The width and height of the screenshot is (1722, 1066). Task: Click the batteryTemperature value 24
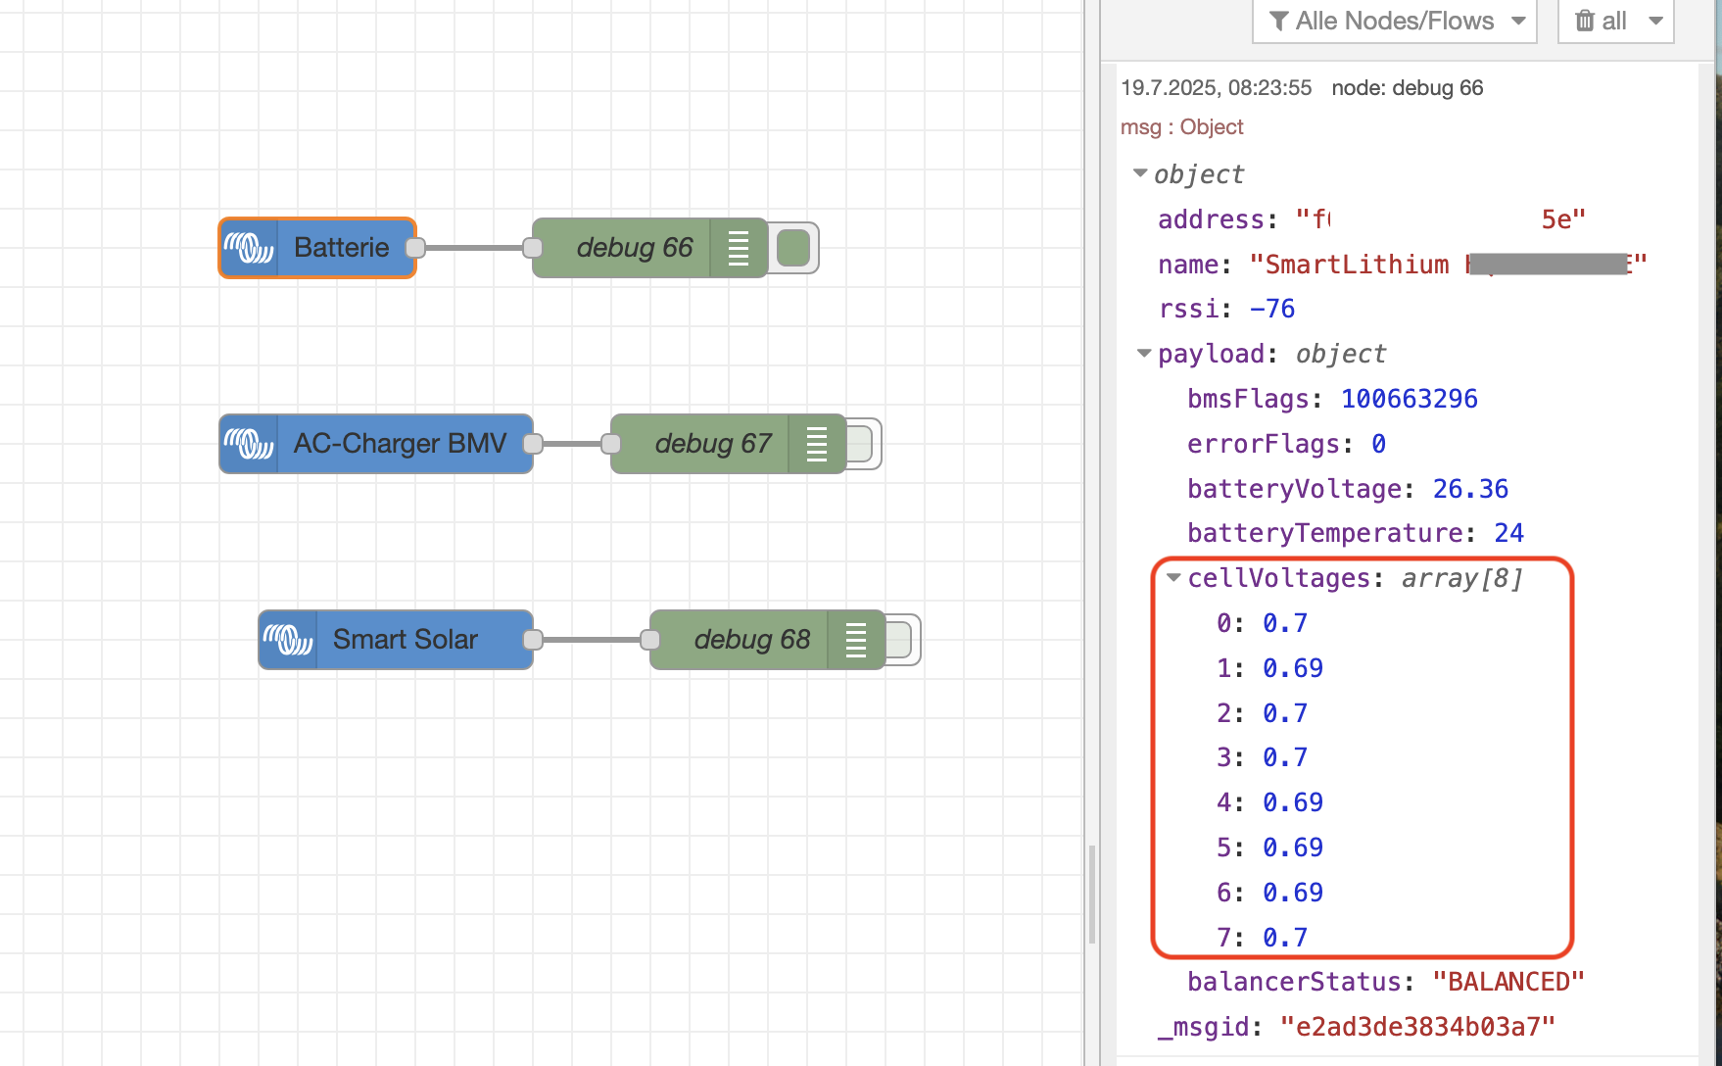1508,533
